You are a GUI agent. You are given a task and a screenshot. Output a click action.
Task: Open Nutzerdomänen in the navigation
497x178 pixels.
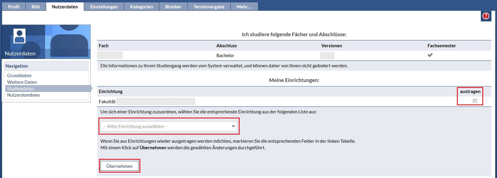pyautogui.click(x=23, y=95)
